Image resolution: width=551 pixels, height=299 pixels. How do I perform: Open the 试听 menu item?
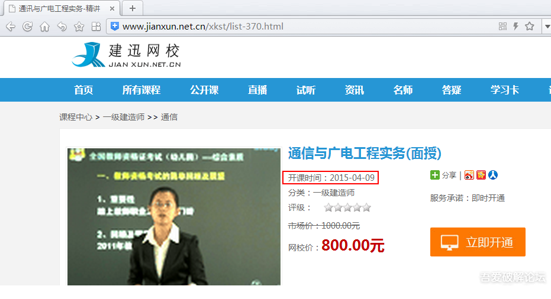(x=306, y=90)
